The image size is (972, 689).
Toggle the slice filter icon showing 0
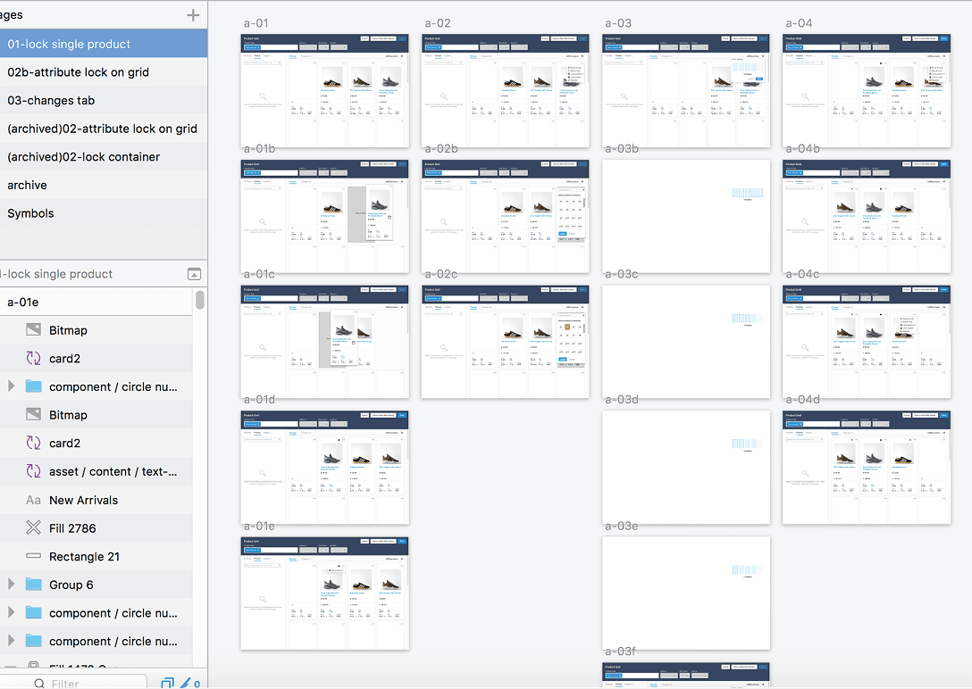(x=189, y=683)
